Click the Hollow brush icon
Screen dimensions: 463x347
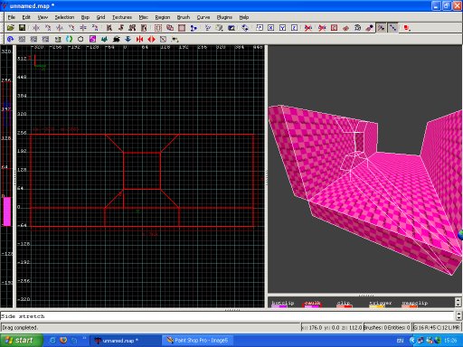pos(182,28)
